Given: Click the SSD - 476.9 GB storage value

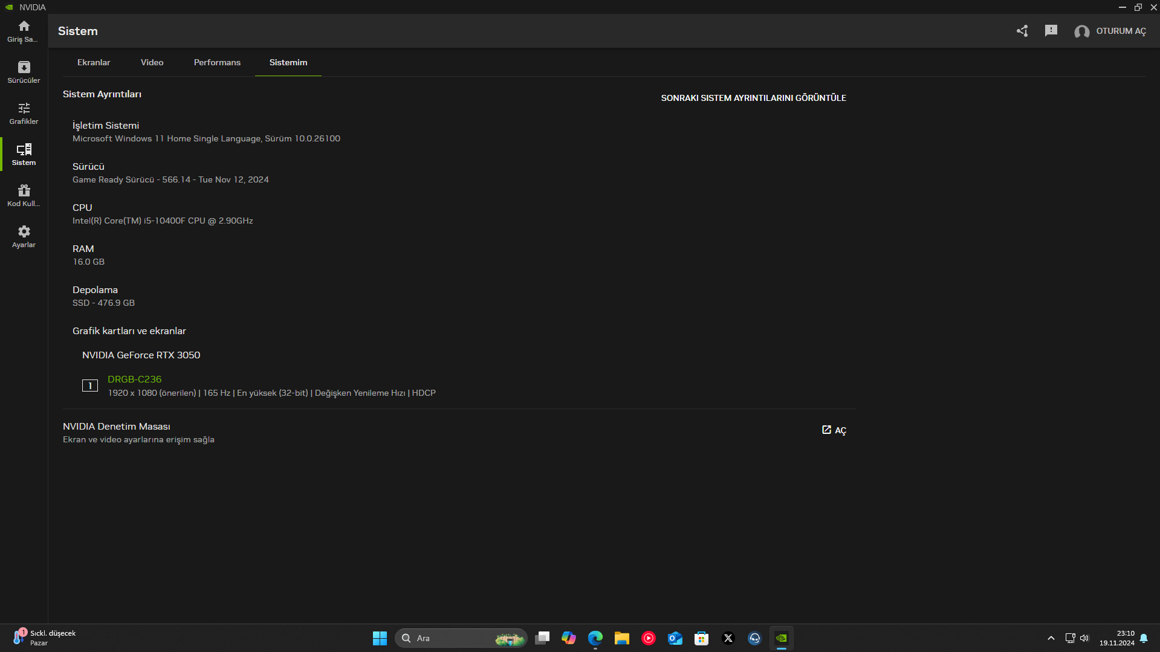Looking at the screenshot, I should tap(103, 303).
